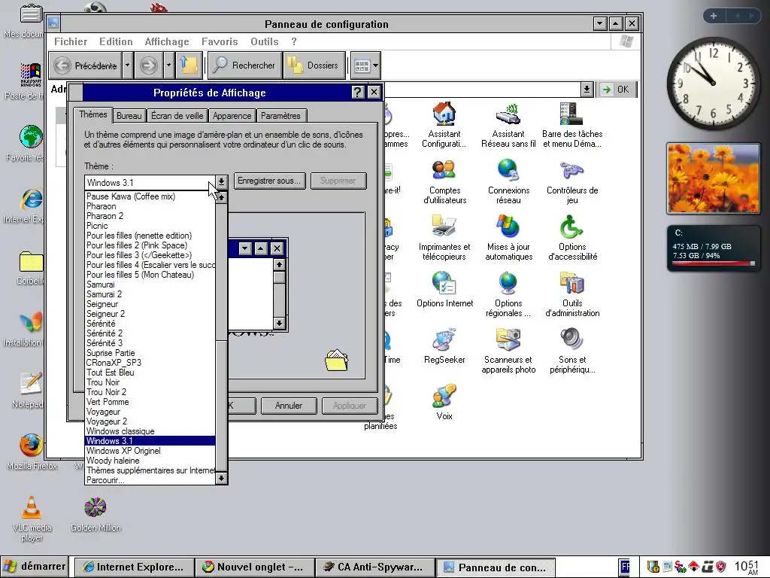Click the Enregistrer sous... button
This screenshot has width=770, height=578.
pos(269,181)
